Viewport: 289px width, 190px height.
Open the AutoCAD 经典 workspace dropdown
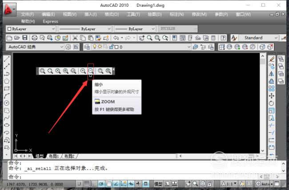pos(62,47)
